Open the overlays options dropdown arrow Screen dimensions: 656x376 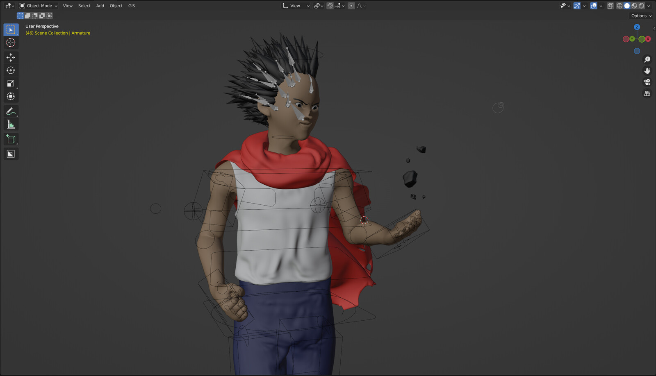(601, 6)
